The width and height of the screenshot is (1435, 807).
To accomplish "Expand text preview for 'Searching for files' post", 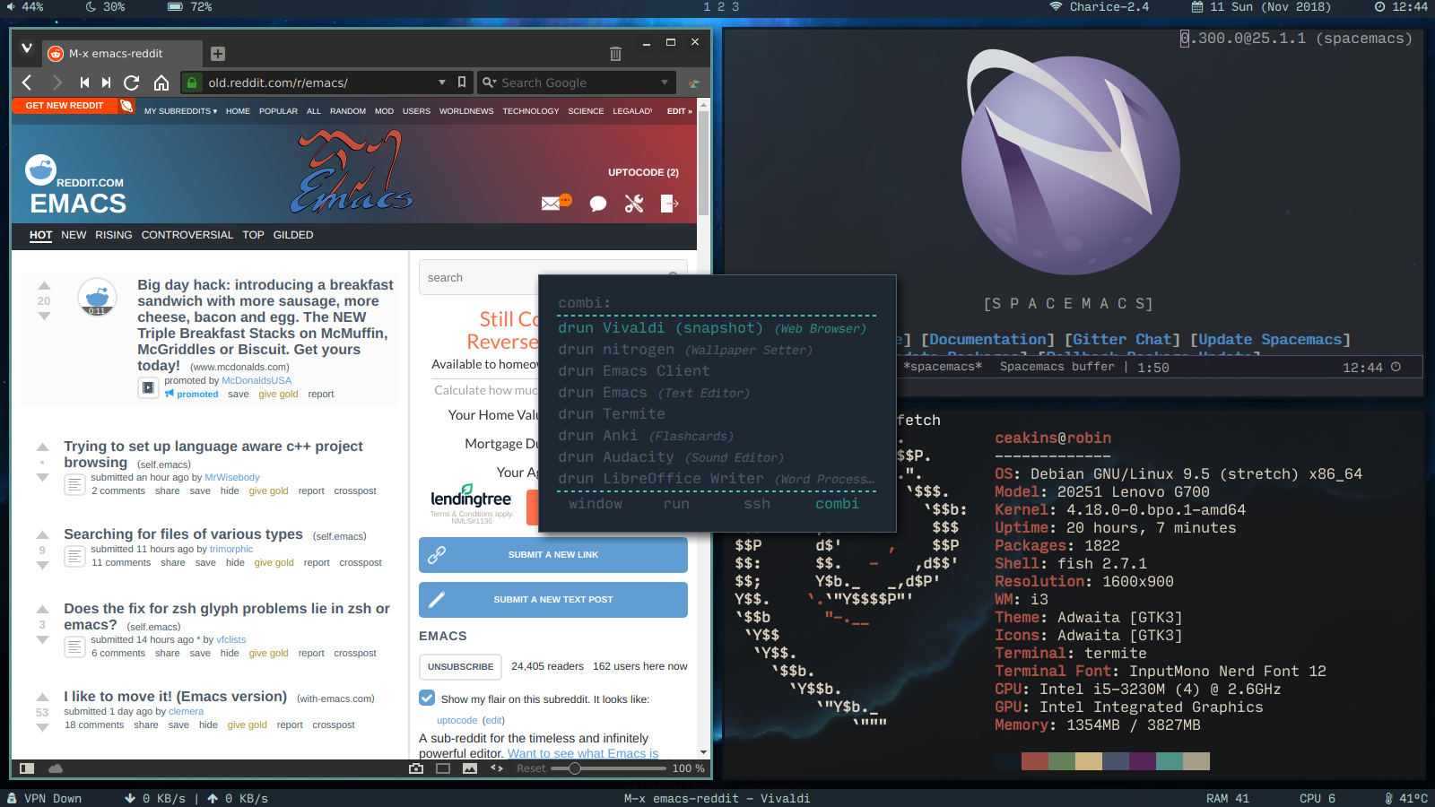I will coord(74,556).
